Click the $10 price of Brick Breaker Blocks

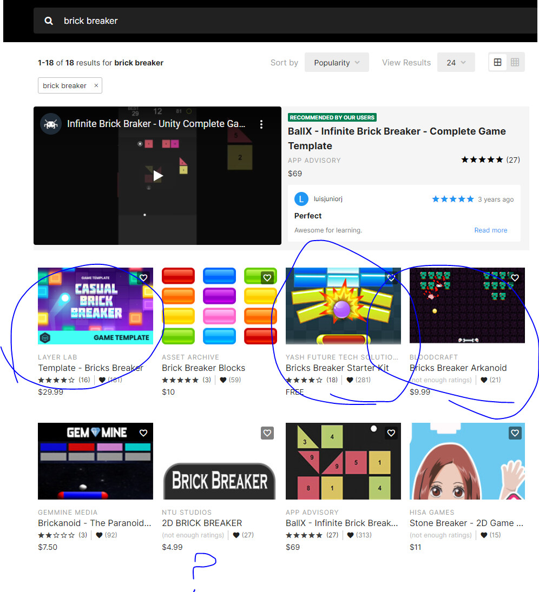168,392
